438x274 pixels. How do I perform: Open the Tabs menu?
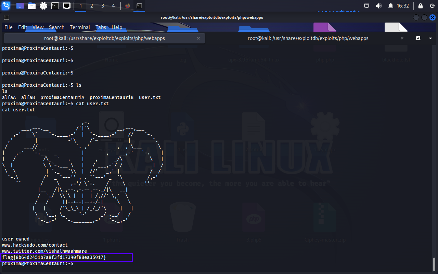point(101,27)
